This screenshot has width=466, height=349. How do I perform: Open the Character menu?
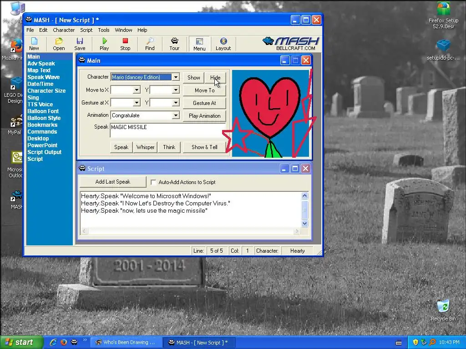(64, 30)
